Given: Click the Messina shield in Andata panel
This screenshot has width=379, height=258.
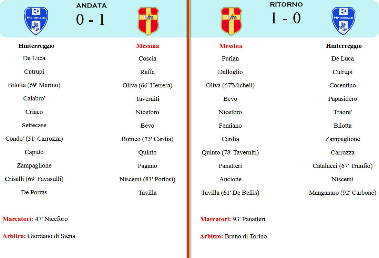Looking at the screenshot, I should [x=148, y=21].
